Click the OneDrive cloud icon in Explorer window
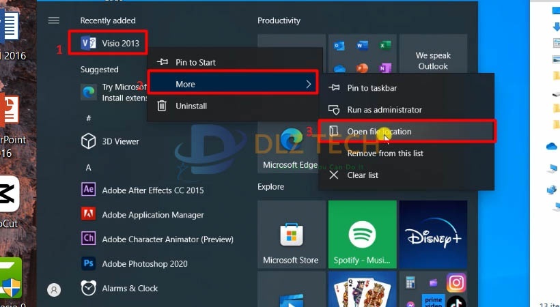 [552, 146]
